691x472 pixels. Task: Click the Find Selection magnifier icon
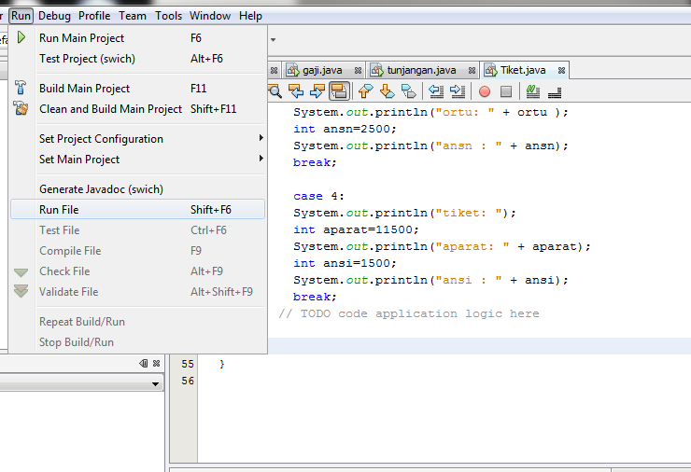275,91
